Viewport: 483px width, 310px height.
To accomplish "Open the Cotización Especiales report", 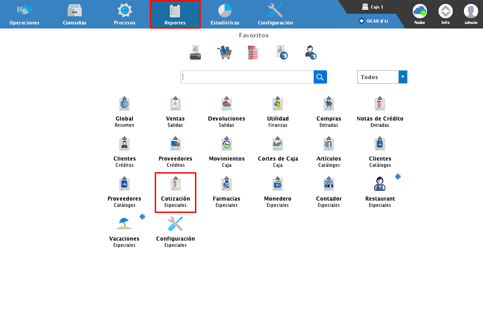I will (x=175, y=192).
